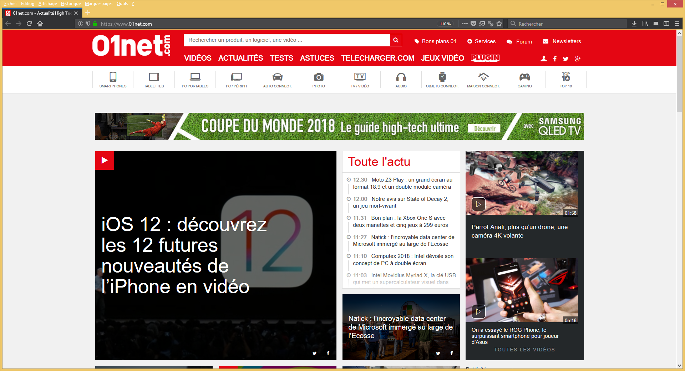The width and height of the screenshot is (685, 371).
Task: Share iOS 12 article on Facebook
Action: click(x=328, y=353)
